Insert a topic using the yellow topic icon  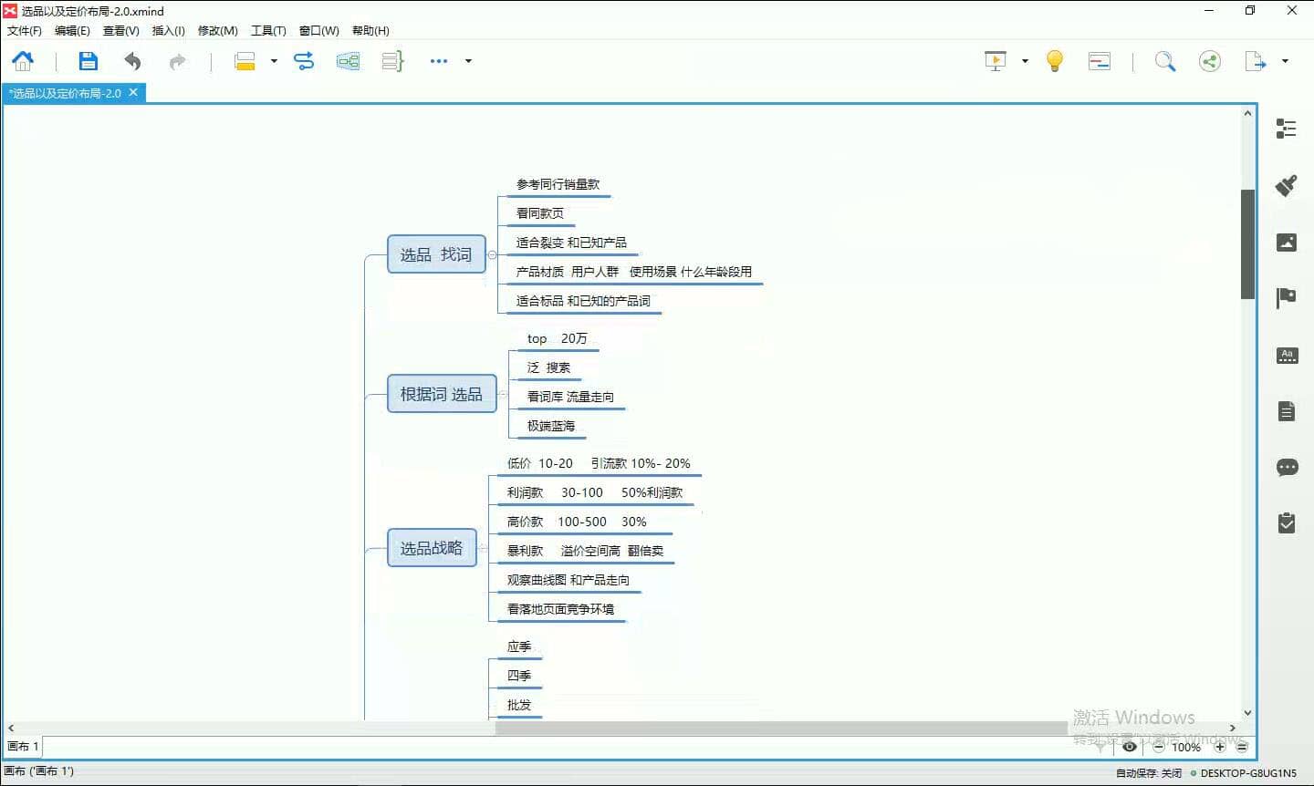(245, 61)
